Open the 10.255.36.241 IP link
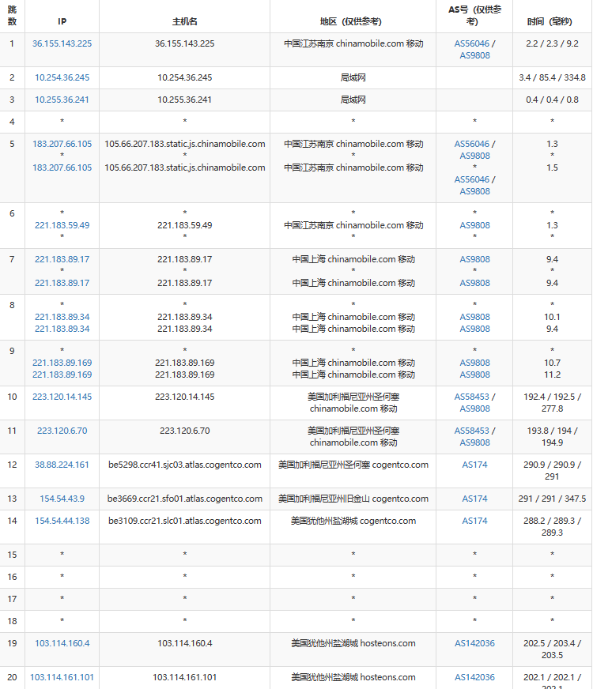This screenshot has width=593, height=689. pyautogui.click(x=62, y=100)
